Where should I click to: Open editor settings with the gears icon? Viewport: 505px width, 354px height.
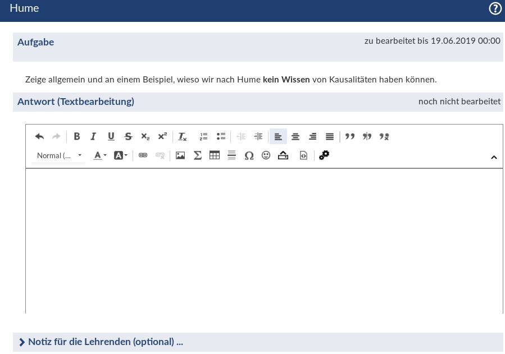click(x=324, y=155)
